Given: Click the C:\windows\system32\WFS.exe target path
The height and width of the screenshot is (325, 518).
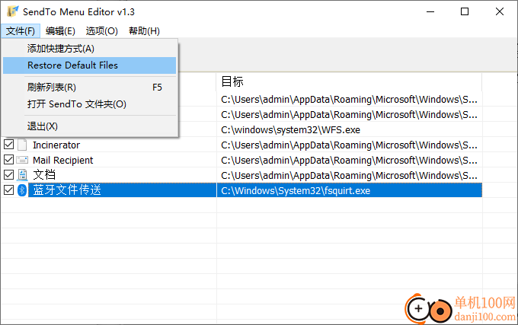Looking at the screenshot, I should click(x=290, y=130).
